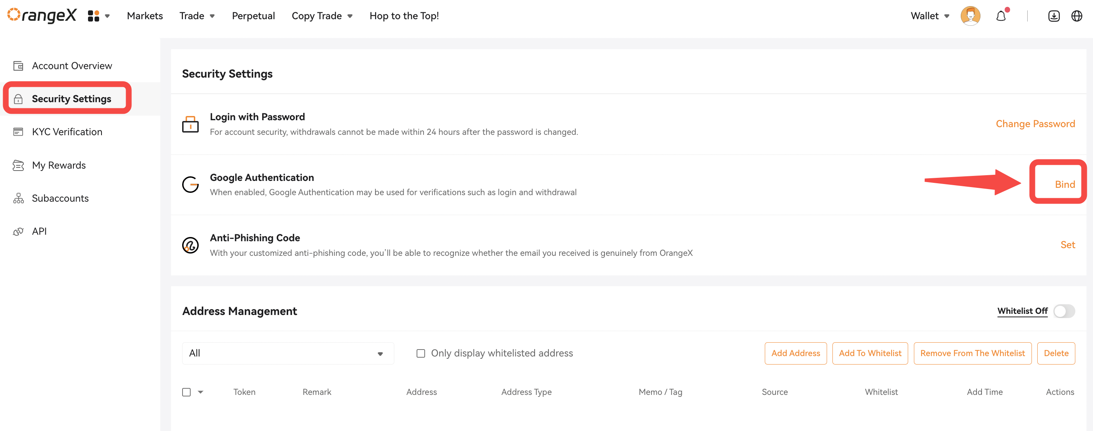Click Add Address button

tap(796, 353)
